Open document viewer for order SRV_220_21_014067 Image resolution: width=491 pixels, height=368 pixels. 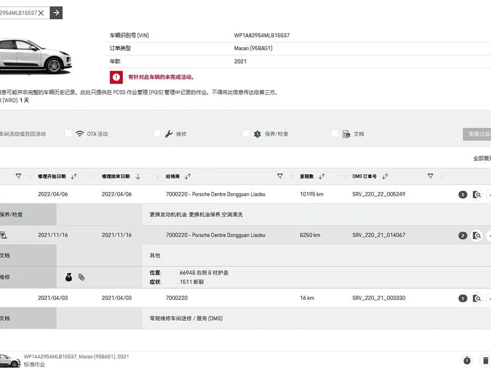[x=477, y=236]
